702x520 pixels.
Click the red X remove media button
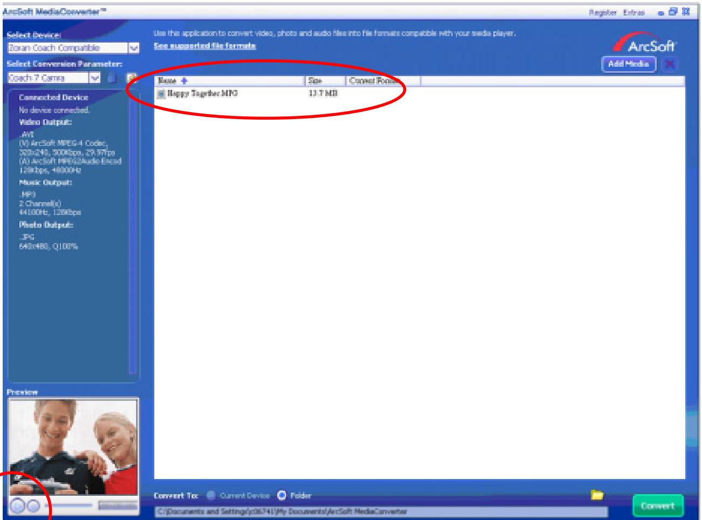(670, 64)
